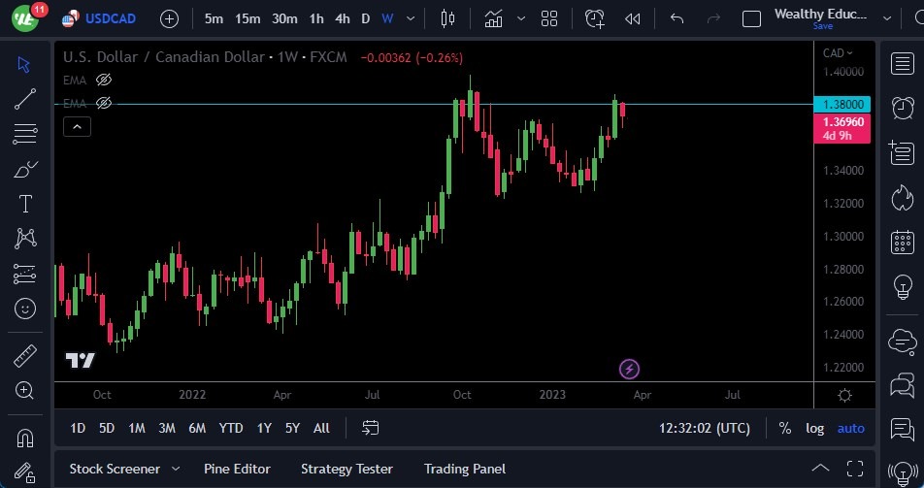Toggle log scale
This screenshot has height=488, width=924.
(x=815, y=429)
